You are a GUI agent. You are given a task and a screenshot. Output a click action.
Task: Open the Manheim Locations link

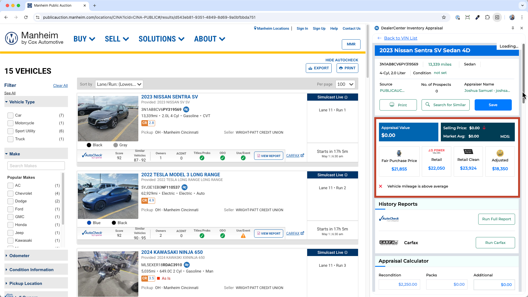pos(271,29)
